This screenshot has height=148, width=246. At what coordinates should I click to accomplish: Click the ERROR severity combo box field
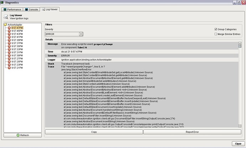pos(64,34)
